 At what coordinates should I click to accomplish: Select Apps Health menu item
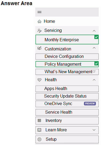67,89
